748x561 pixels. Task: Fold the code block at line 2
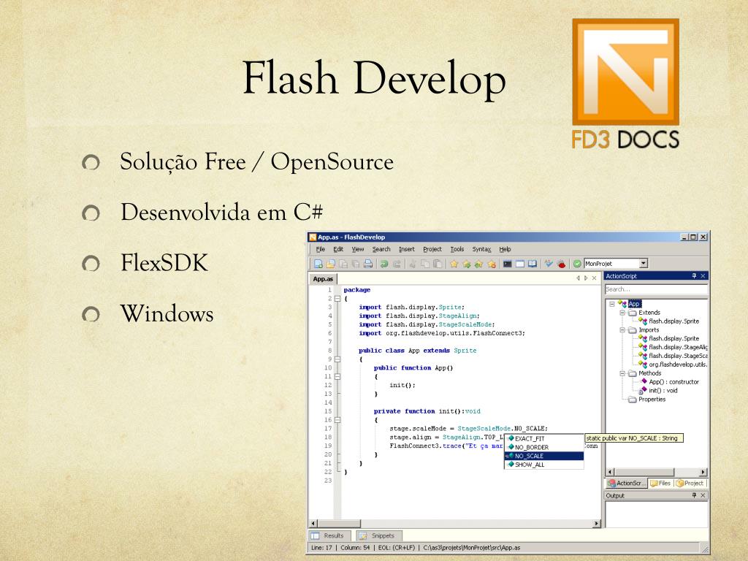tap(337, 299)
